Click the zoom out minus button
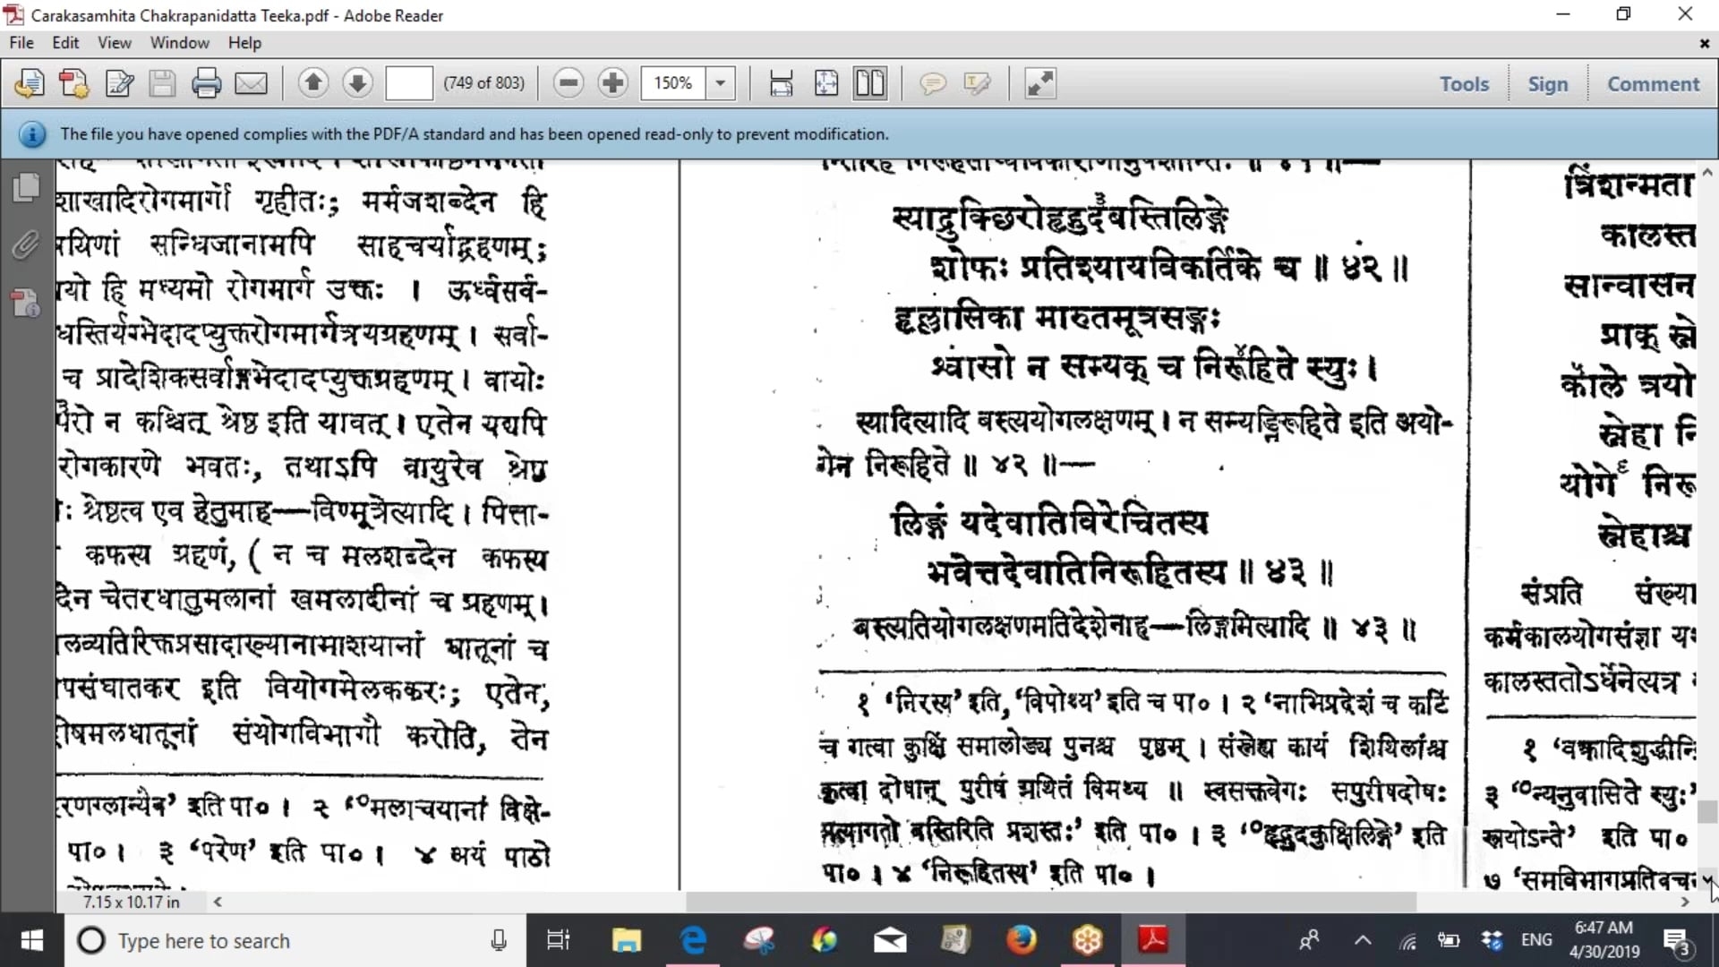This screenshot has width=1719, height=967. coord(569,83)
